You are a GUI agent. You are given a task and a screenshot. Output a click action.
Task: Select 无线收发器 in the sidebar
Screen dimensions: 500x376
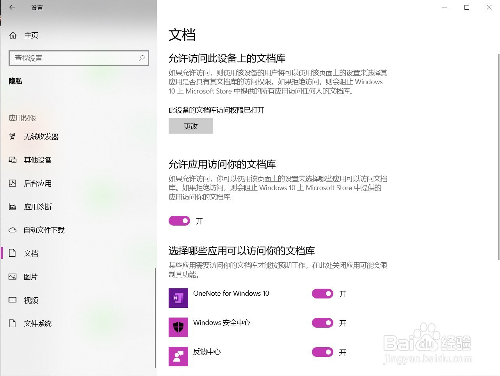[78, 137]
